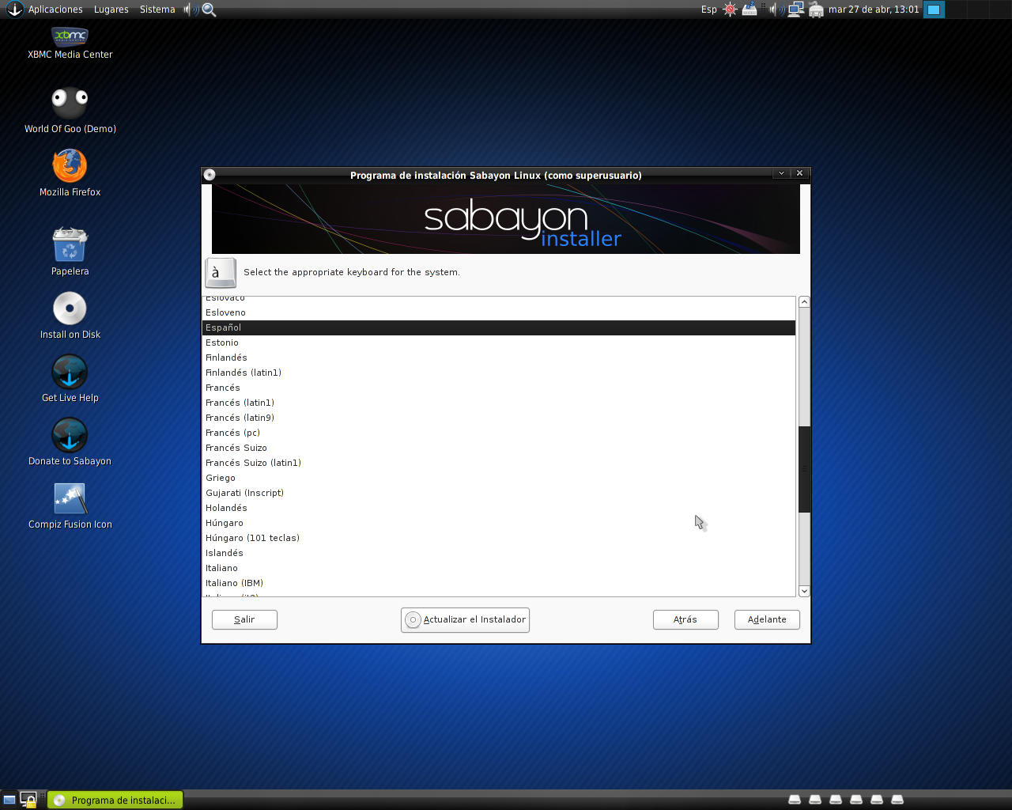This screenshot has height=810, width=1012.
Task: Select Húngaro keyboard layout
Action: click(499, 523)
